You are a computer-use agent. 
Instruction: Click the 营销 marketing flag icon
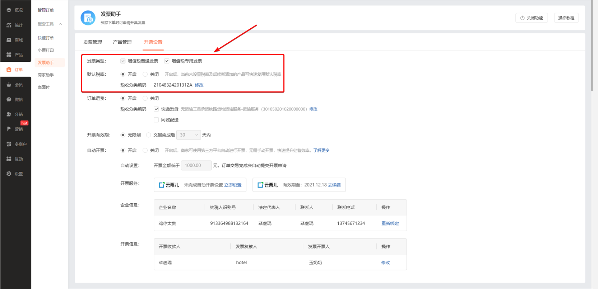tap(9, 129)
